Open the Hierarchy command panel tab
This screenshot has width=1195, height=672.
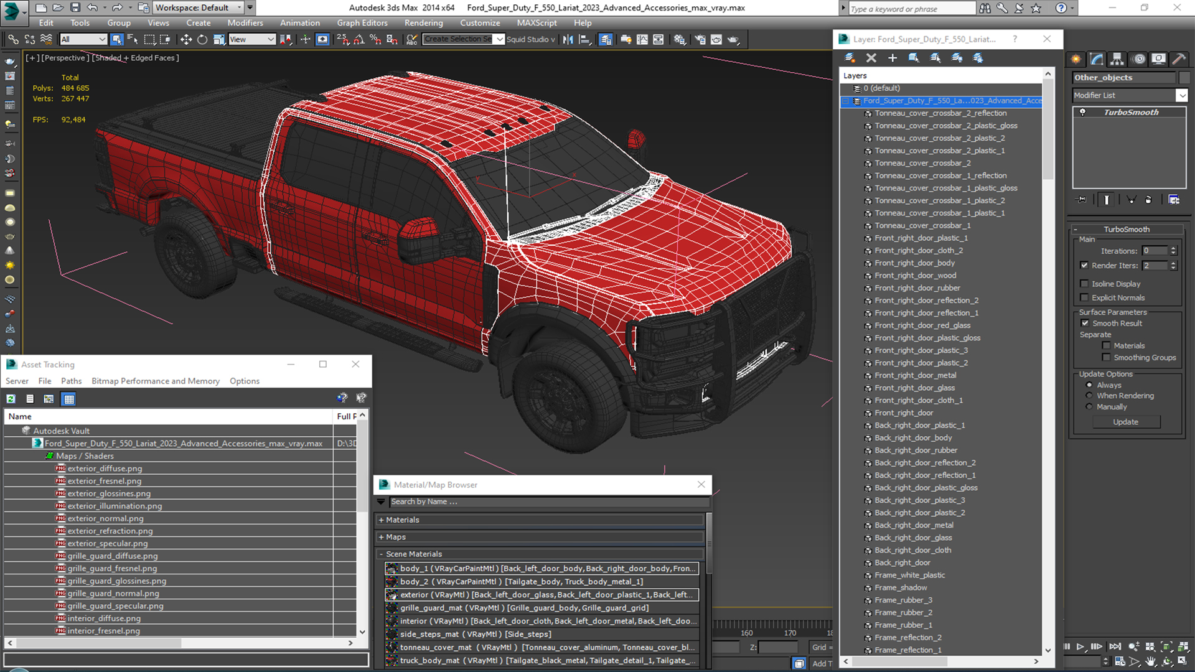(1117, 59)
